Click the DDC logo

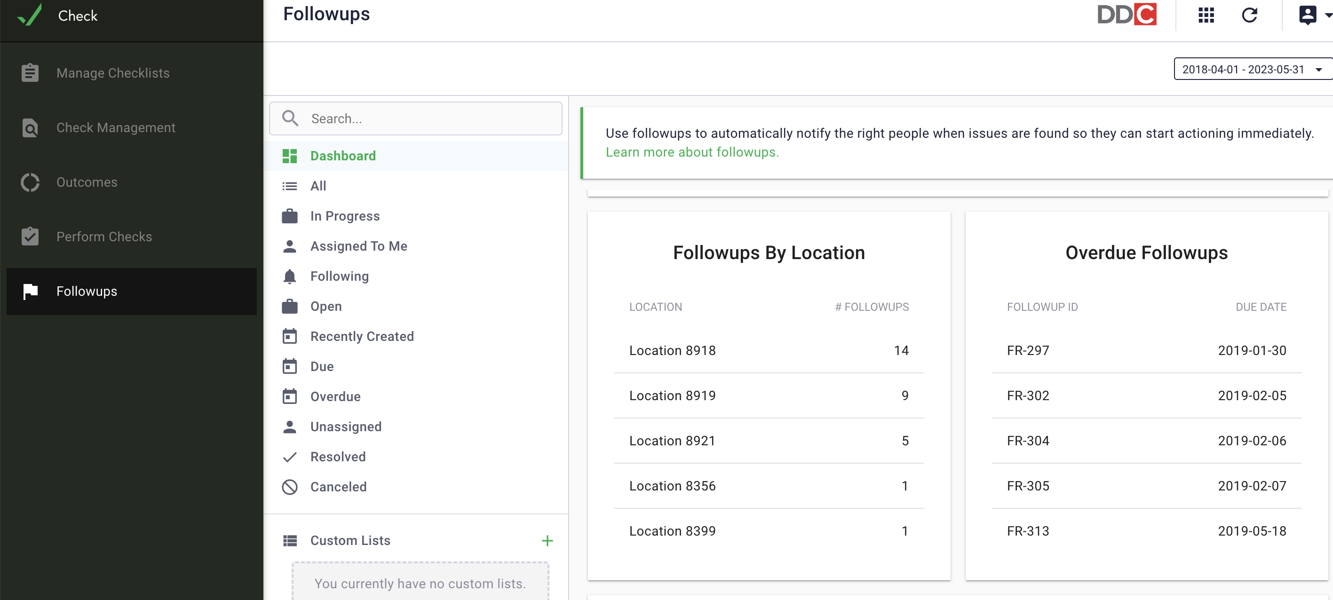(1127, 15)
